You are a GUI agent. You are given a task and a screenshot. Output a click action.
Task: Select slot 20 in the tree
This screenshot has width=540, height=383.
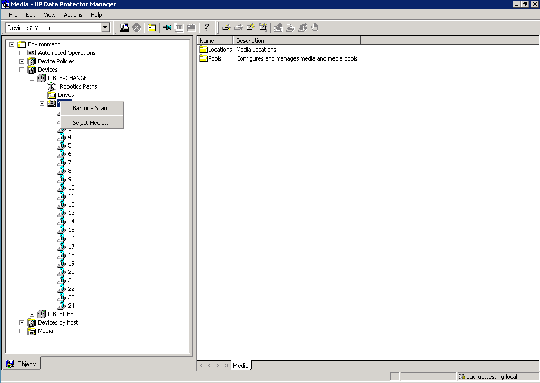71,272
